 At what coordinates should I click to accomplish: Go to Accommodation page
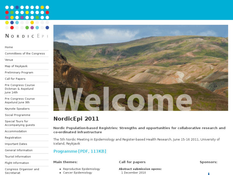coord(16,131)
